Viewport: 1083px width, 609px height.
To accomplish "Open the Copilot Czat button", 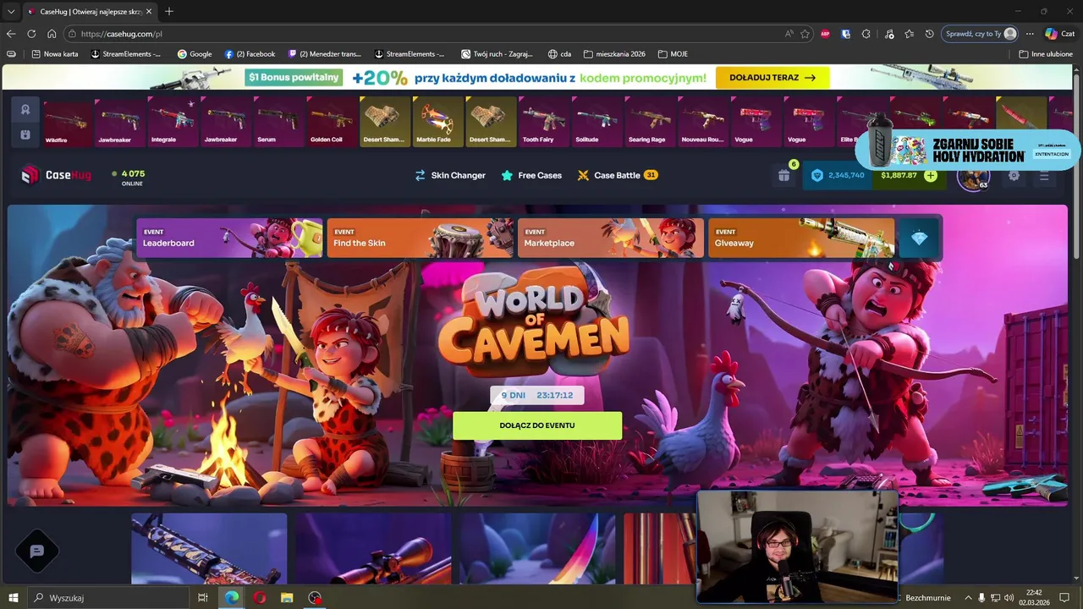I will (1059, 34).
